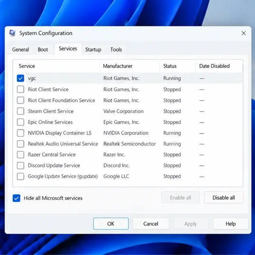Select the Riot Client Service name
This screenshot has height=255, width=255.
tap(48, 89)
